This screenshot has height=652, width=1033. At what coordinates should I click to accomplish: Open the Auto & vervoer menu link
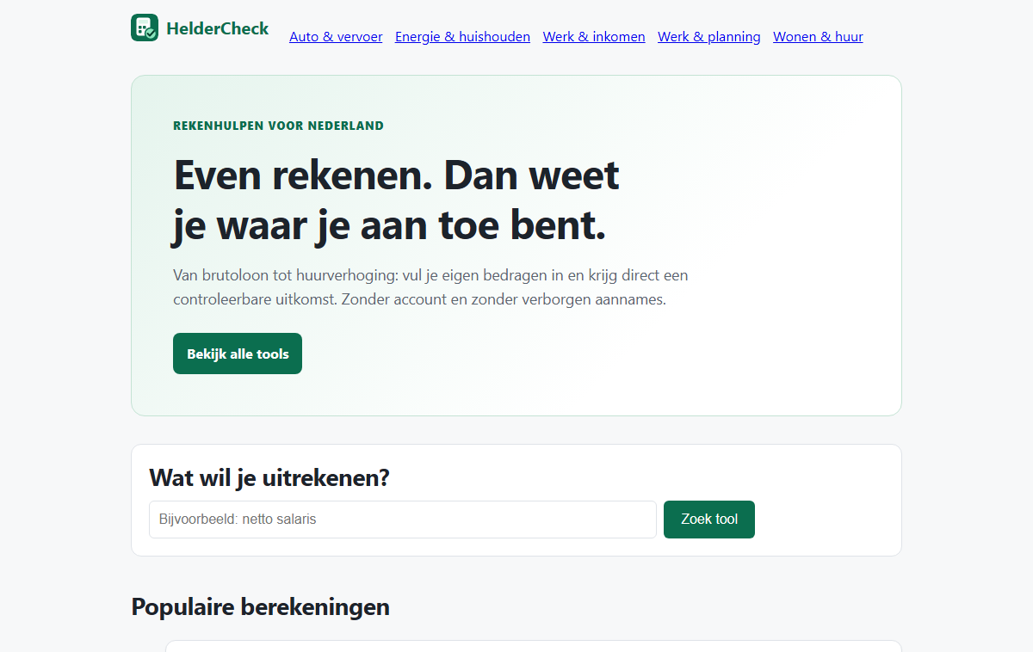(x=336, y=36)
